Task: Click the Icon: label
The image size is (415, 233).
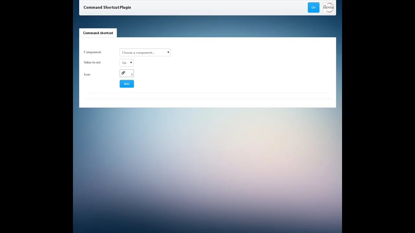Action: tap(87, 74)
